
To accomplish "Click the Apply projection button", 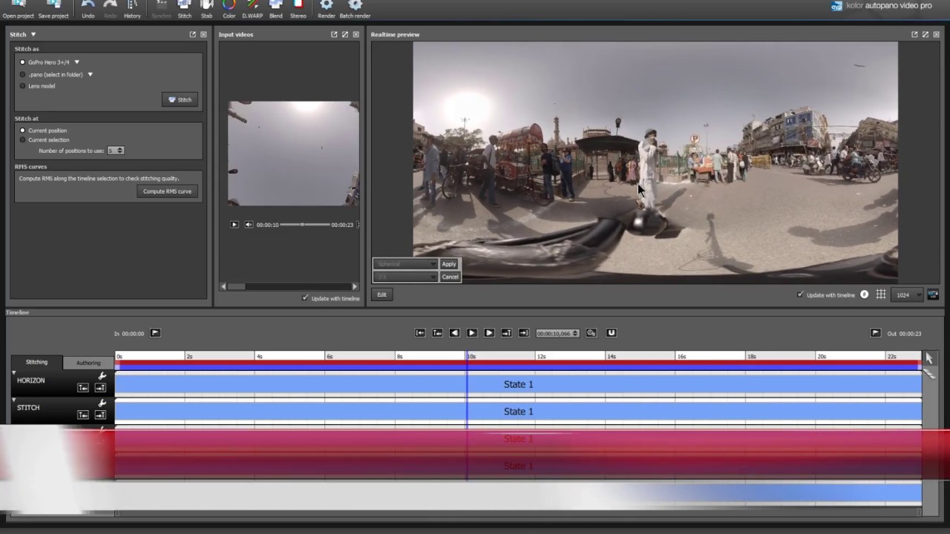I will coord(449,264).
